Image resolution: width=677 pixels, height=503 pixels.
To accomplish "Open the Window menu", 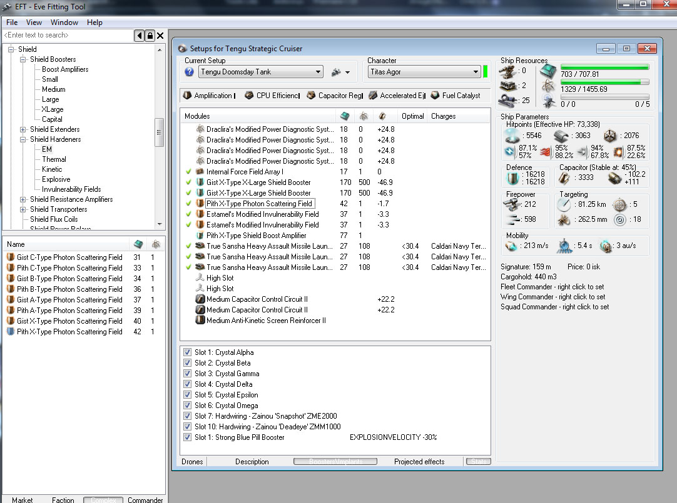I will (64, 22).
